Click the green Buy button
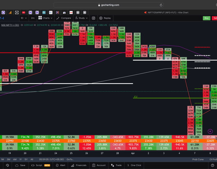 point(207,18)
